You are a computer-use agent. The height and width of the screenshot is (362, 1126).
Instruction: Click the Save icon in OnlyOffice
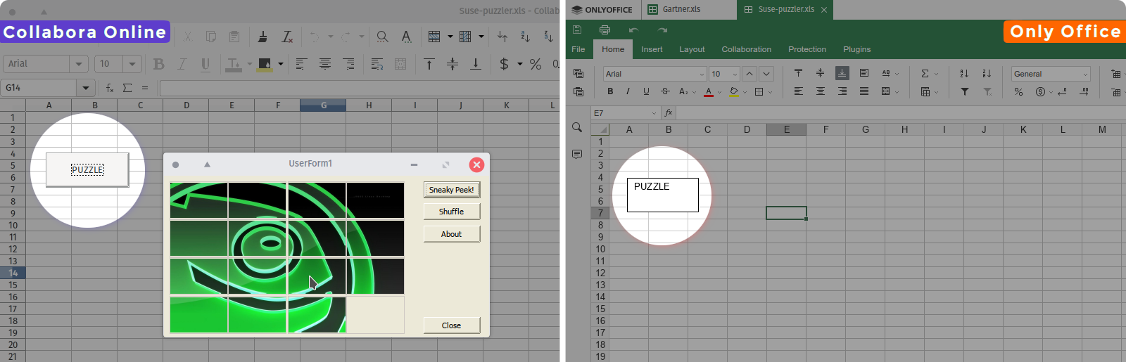(x=577, y=30)
